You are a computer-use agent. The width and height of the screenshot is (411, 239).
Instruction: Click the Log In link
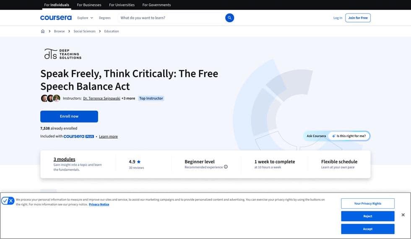click(x=338, y=18)
